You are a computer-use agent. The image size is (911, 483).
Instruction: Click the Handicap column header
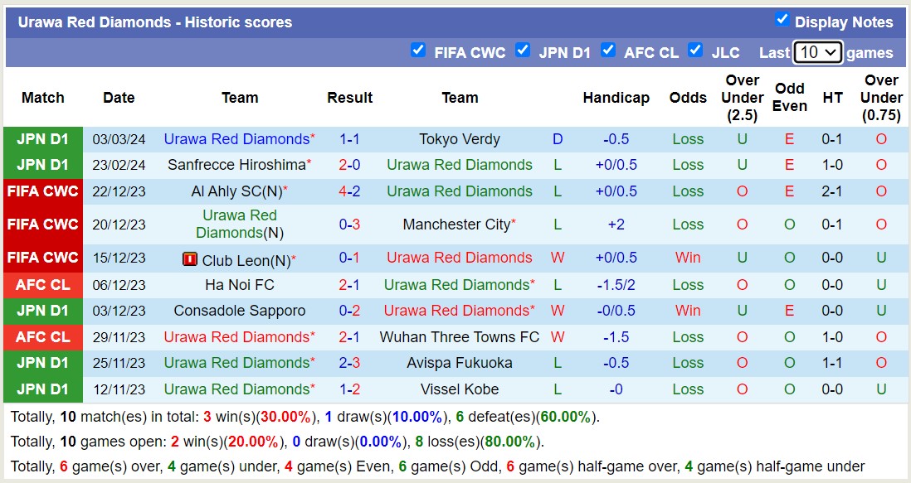coord(616,97)
